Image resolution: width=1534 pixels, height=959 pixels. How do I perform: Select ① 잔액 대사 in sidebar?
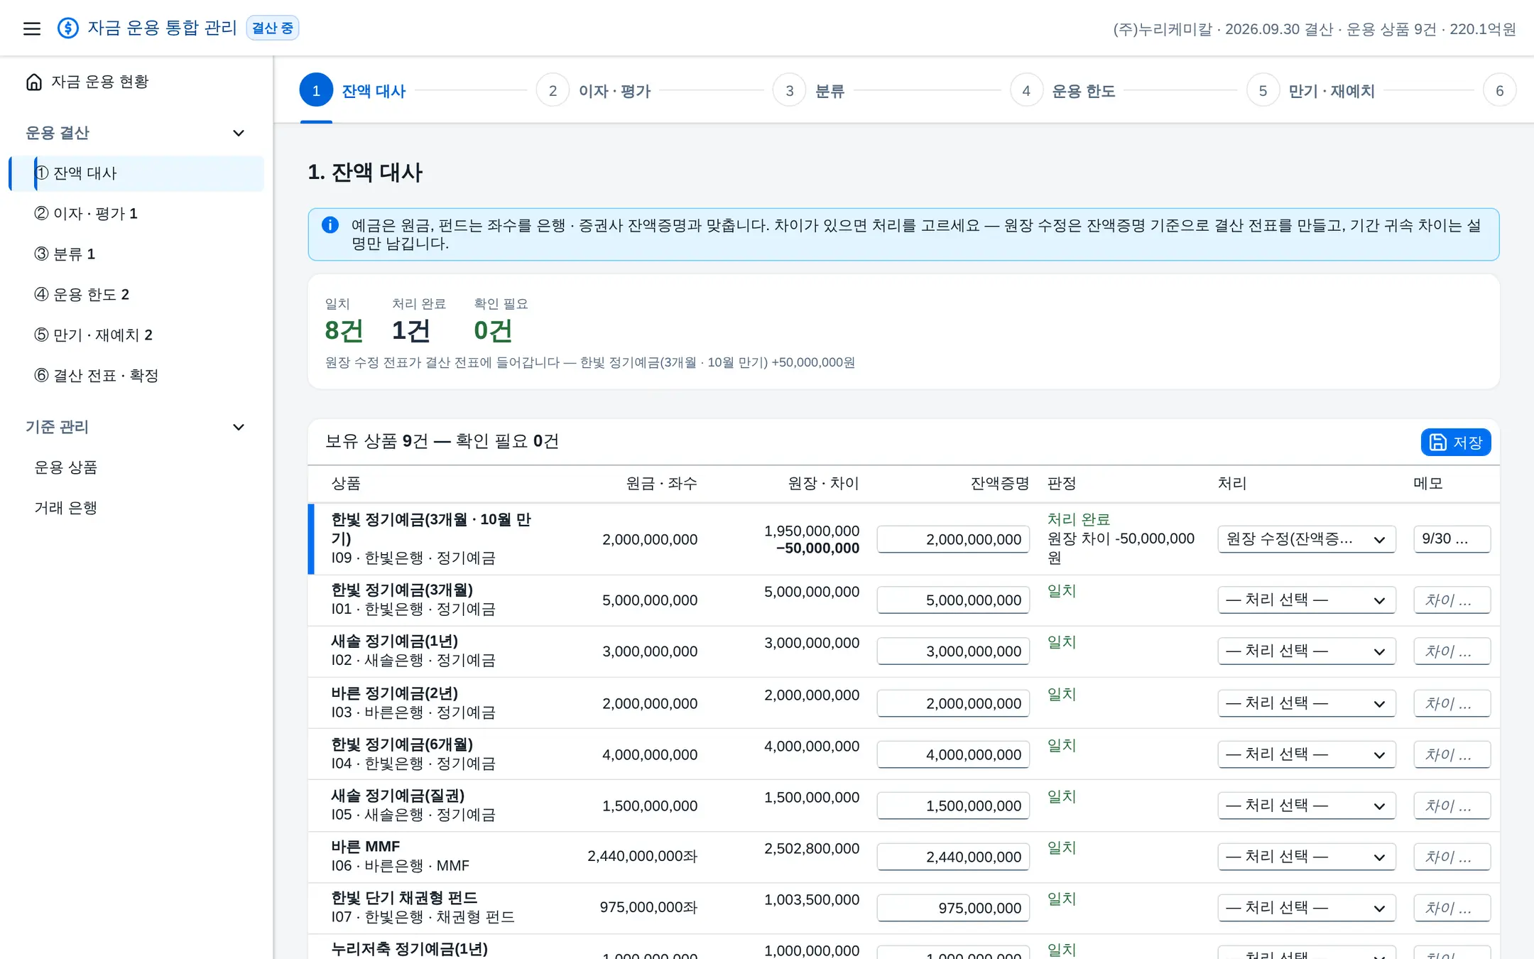click(x=136, y=173)
